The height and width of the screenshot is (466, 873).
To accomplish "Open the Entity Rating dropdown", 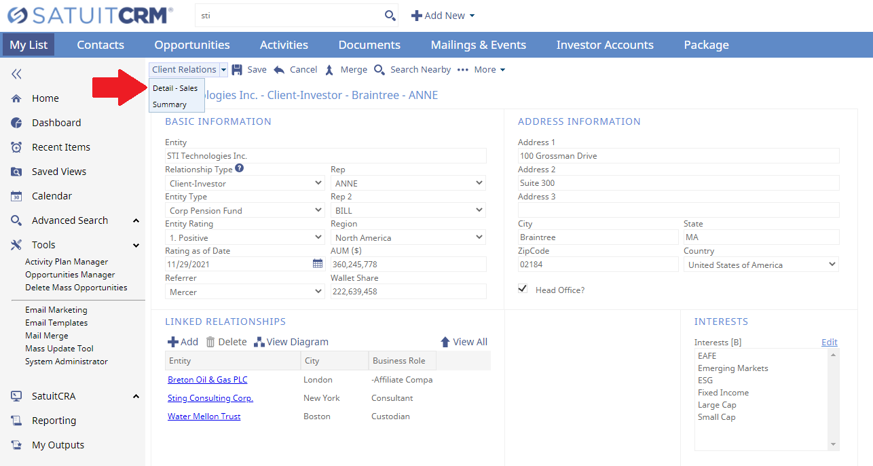I will 245,237.
